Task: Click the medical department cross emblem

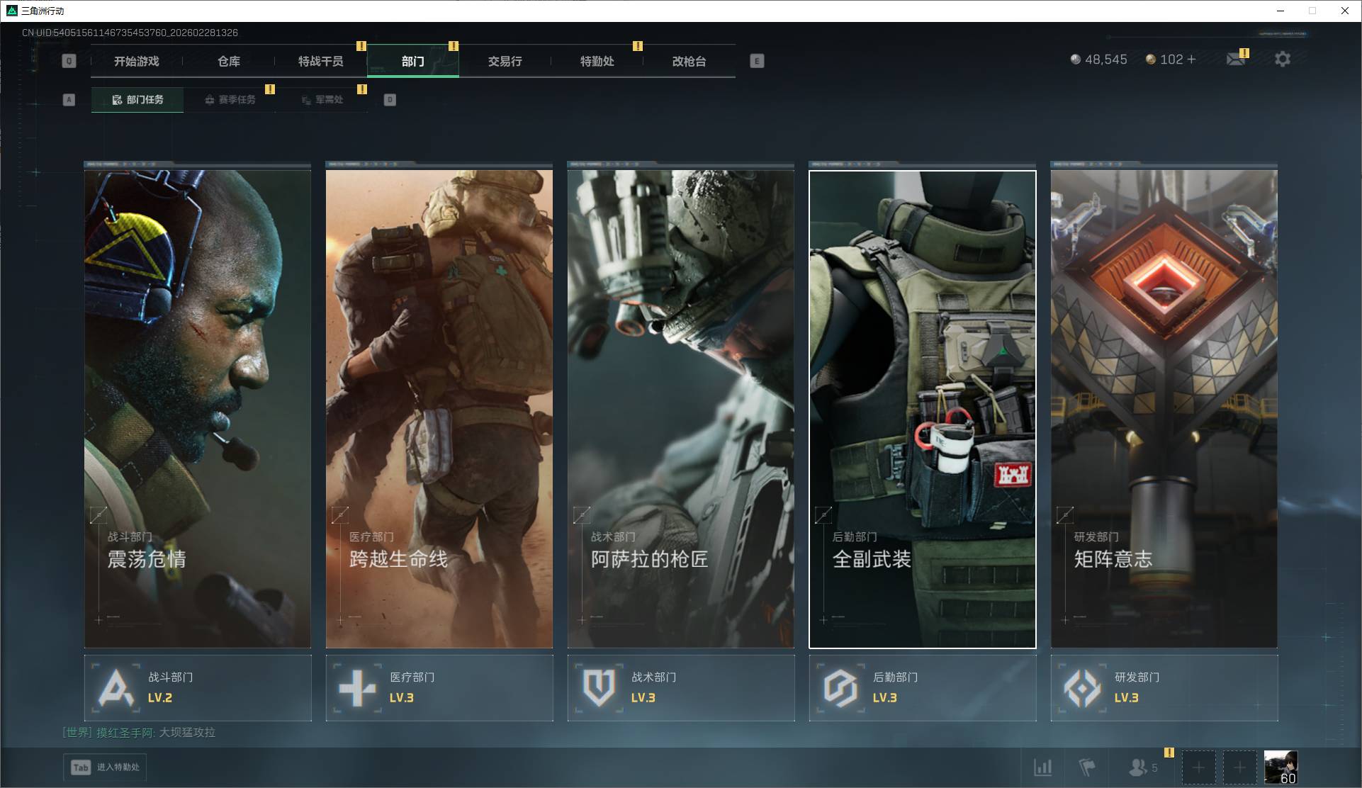Action: click(357, 687)
